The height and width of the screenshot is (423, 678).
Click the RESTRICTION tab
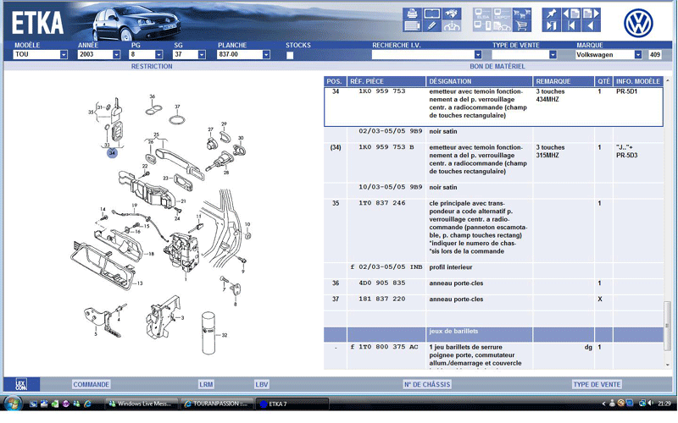[152, 67]
